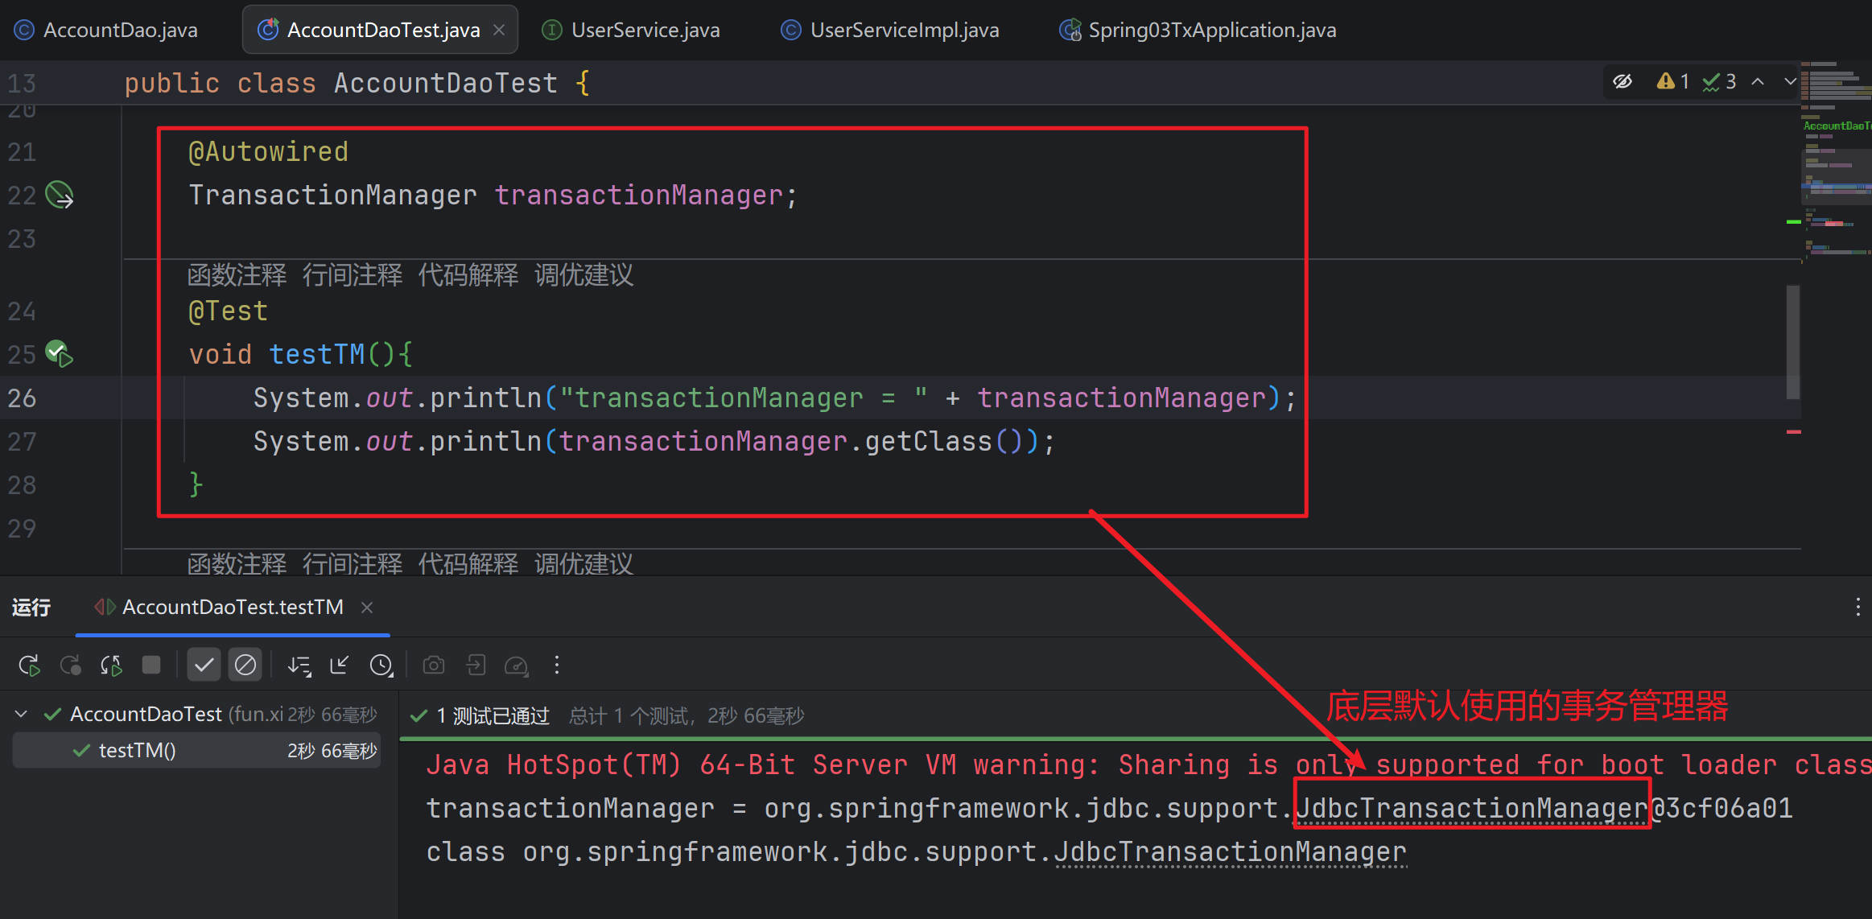
Task: Click the collapse all arrow icon
Action: tap(340, 665)
